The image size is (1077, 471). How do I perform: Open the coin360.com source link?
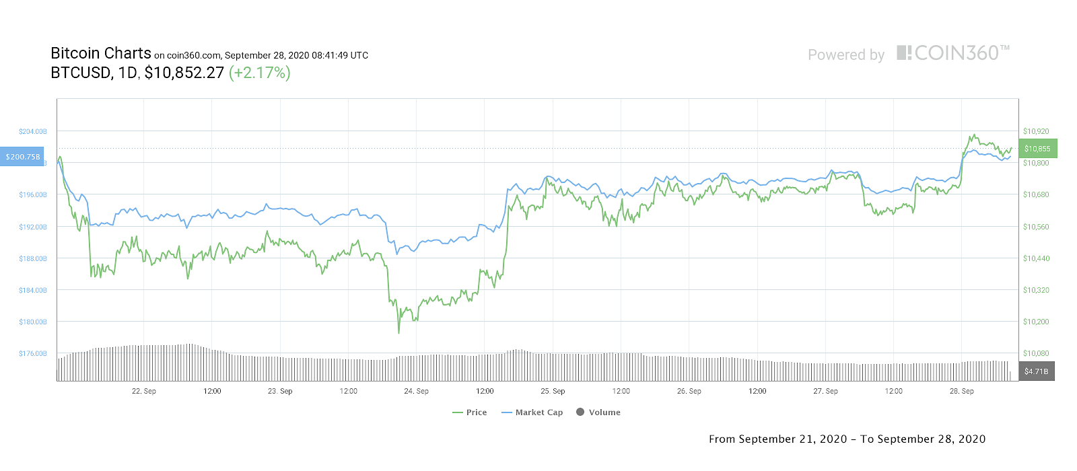click(x=193, y=56)
